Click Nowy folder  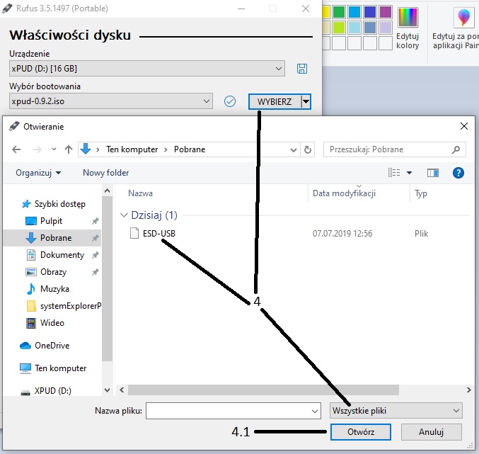pyautogui.click(x=106, y=173)
